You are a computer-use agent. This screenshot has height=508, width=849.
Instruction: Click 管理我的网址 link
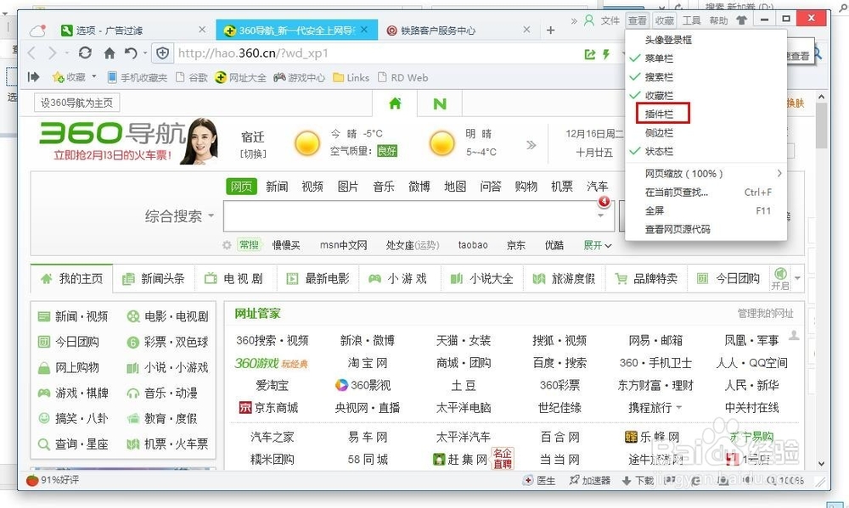click(765, 313)
